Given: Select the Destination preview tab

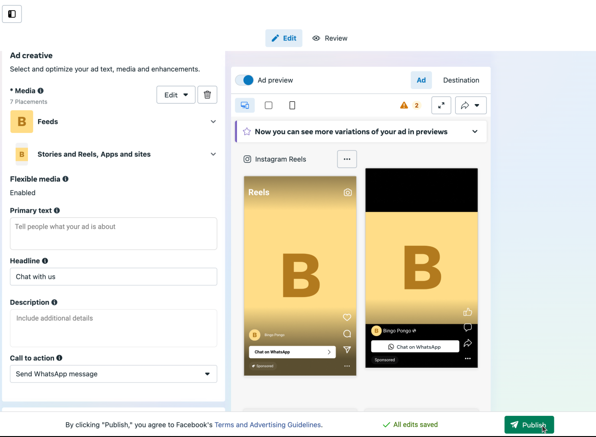Looking at the screenshot, I should (461, 80).
